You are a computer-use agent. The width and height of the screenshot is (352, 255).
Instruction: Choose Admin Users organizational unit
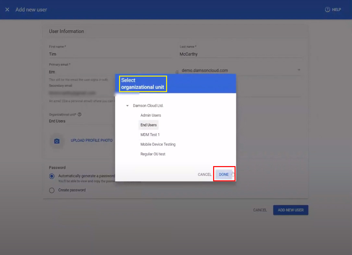151,115
